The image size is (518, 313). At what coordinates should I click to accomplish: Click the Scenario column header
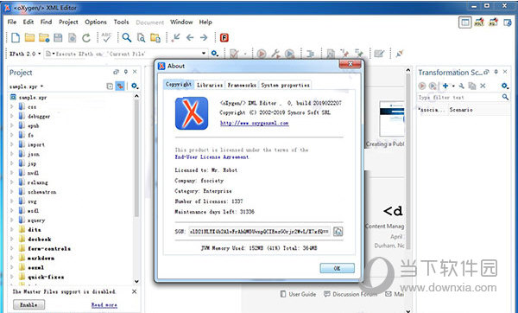click(x=461, y=110)
